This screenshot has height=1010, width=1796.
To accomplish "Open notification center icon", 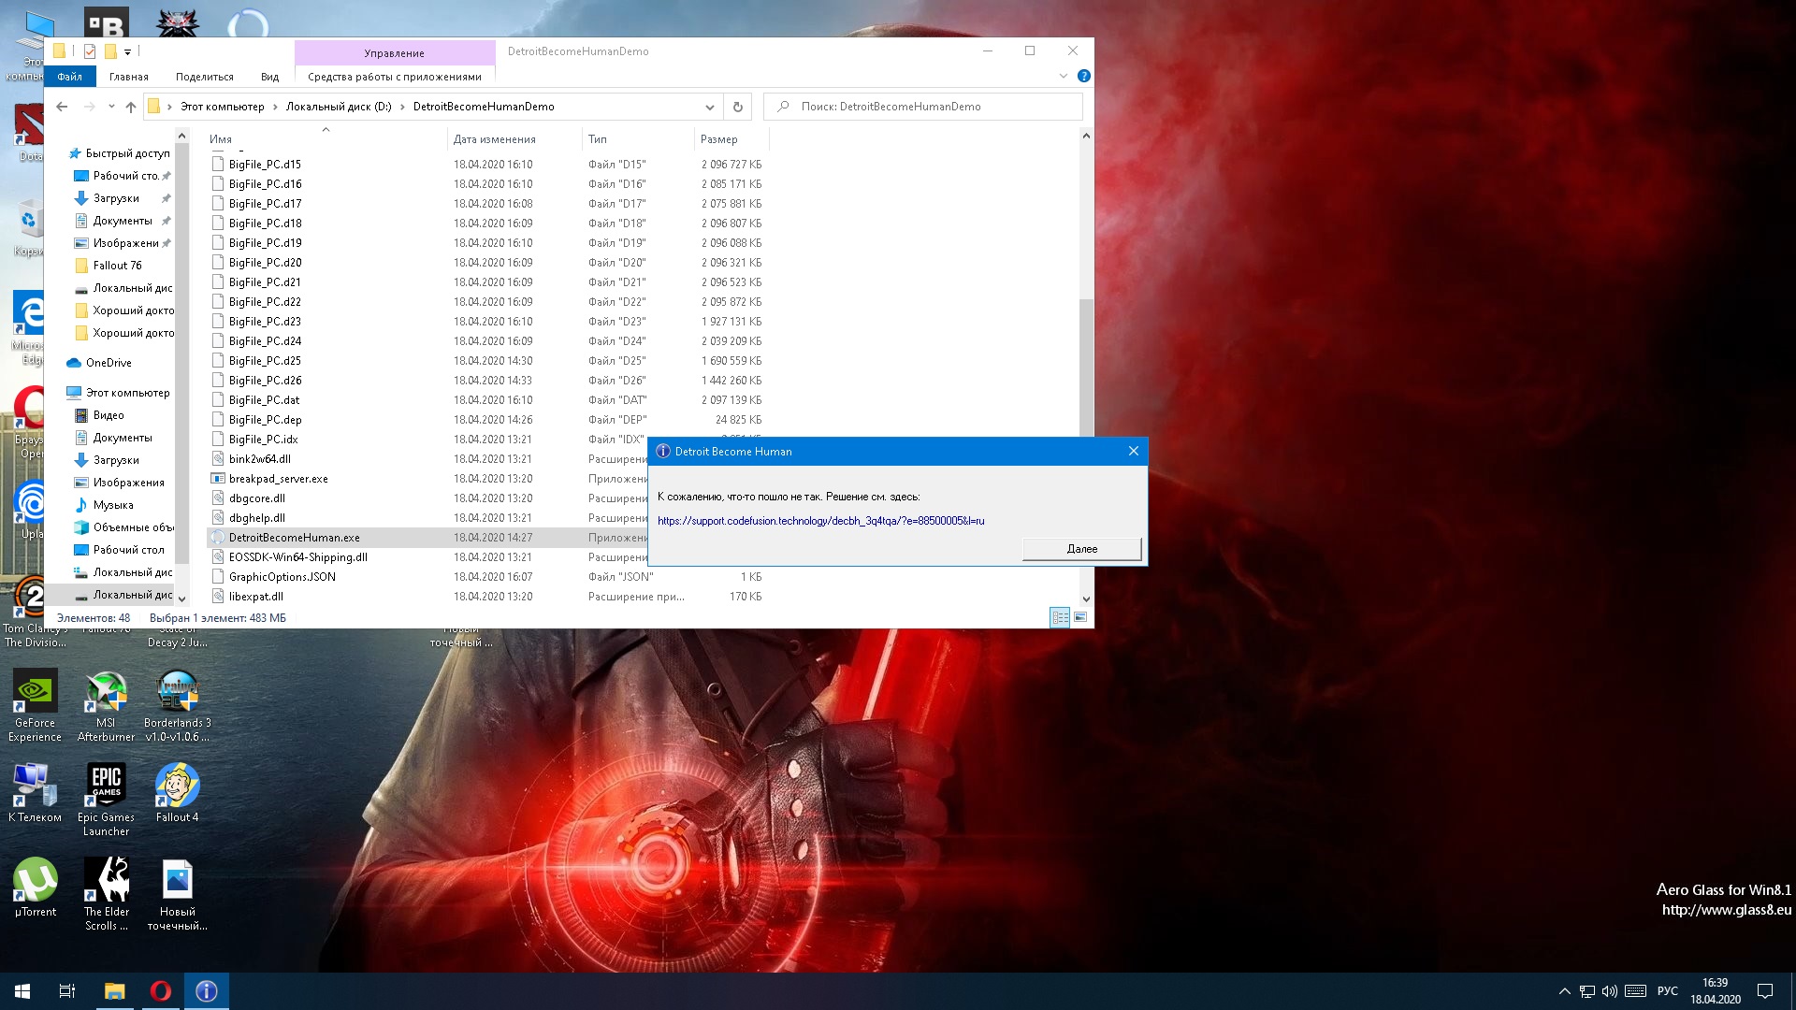I will (x=1765, y=991).
